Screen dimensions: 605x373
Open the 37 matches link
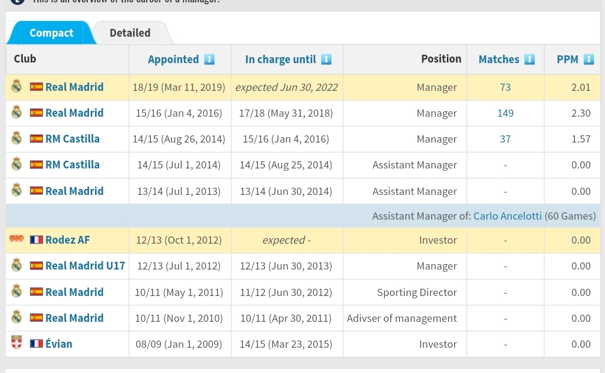505,139
